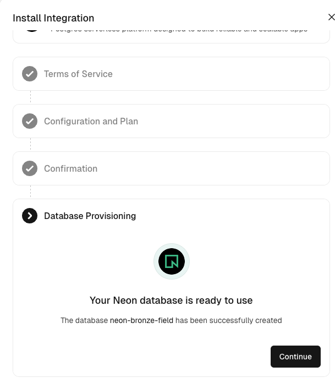
Task: Click the Database Provisioning step title
Action: pyautogui.click(x=90, y=216)
